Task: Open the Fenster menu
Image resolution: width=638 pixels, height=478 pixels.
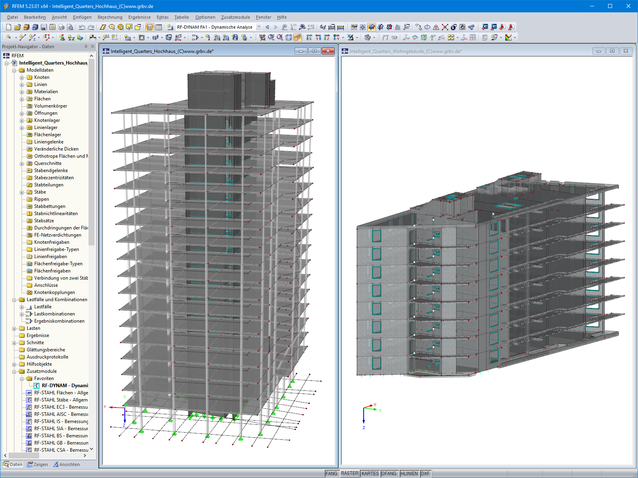Action: (264, 17)
